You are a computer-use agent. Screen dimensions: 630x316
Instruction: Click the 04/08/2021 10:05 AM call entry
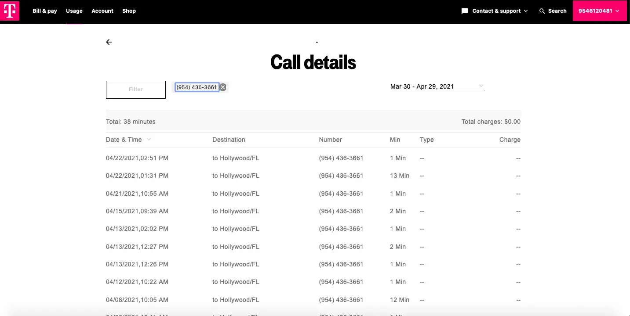(x=137, y=300)
